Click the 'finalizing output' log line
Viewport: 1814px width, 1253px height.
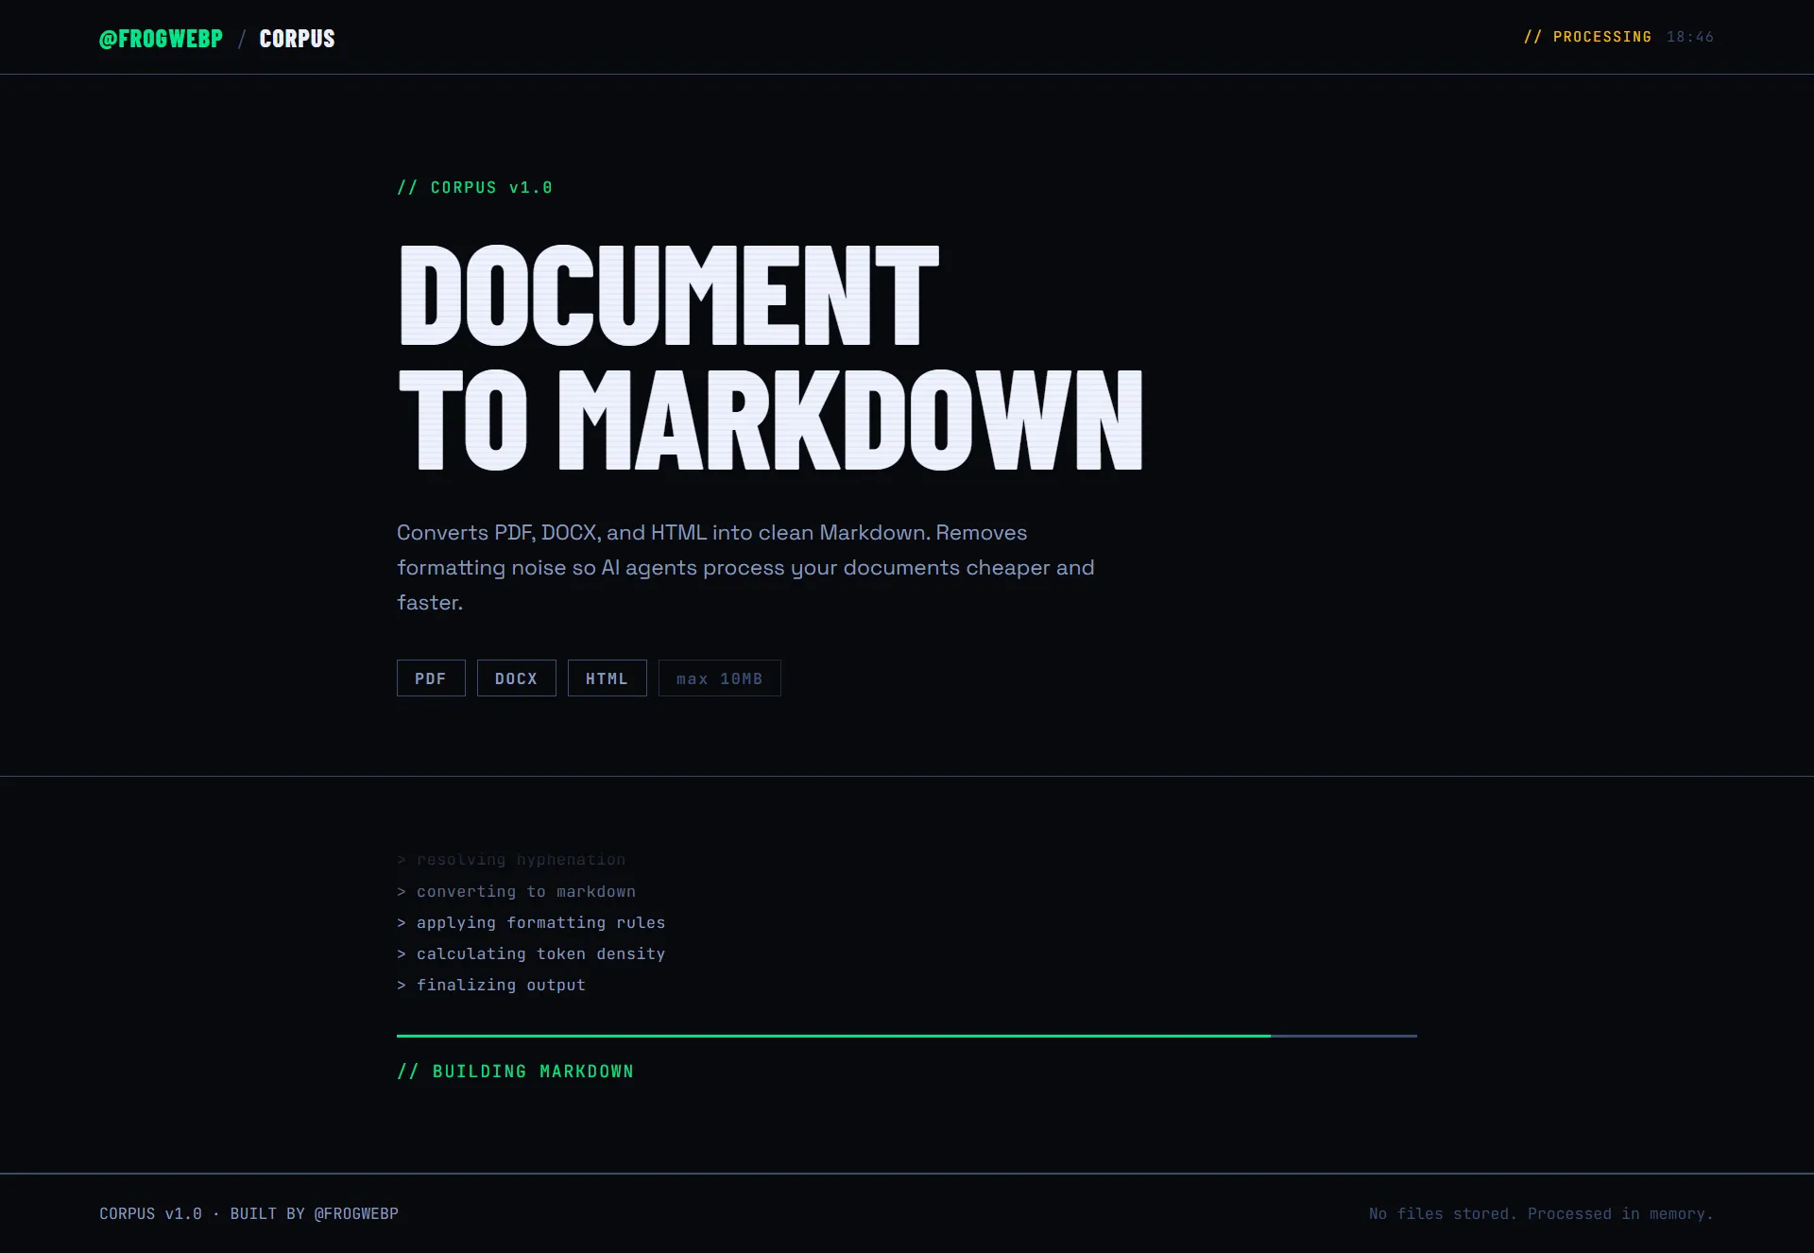point(491,985)
